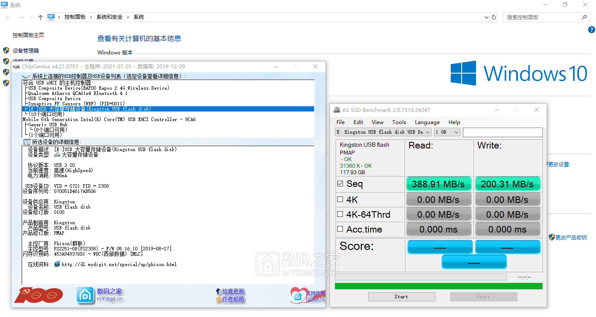Select the Kingston USB flash disk row
Screen dimensions: 596x317
pos(168,109)
